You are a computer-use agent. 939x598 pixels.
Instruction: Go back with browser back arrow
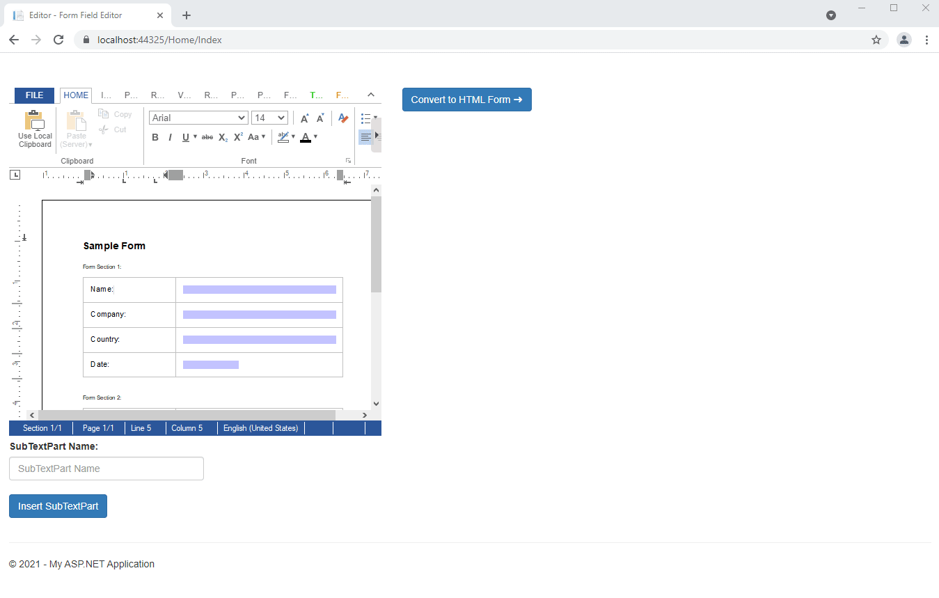(14, 40)
